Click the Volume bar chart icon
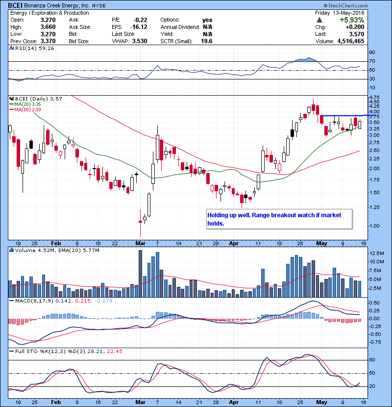This screenshot has width=392, height=407. pyautogui.click(x=11, y=250)
